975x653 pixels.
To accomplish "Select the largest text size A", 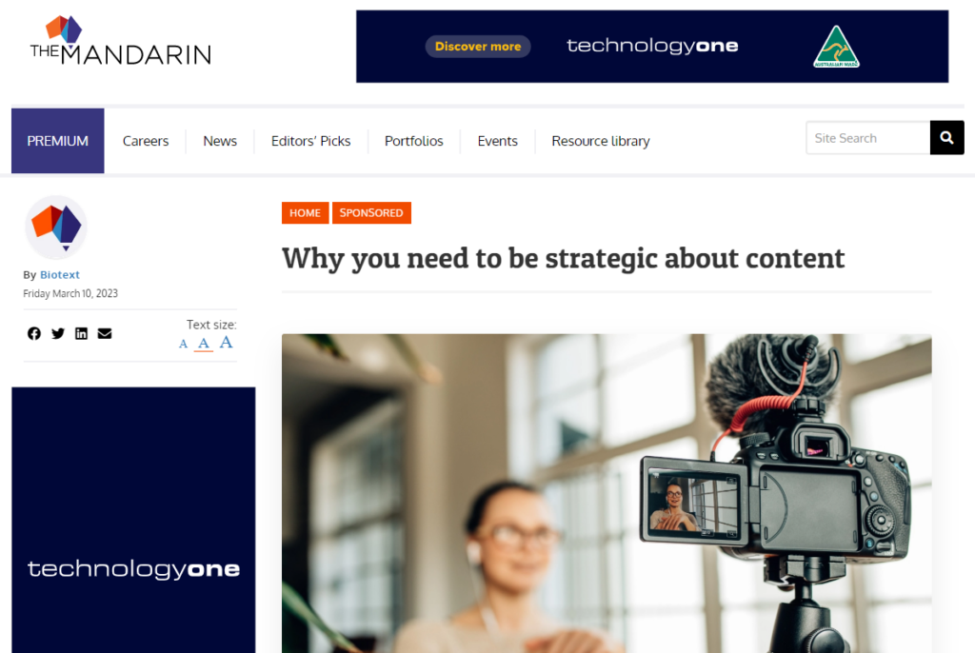I will click(x=227, y=342).
